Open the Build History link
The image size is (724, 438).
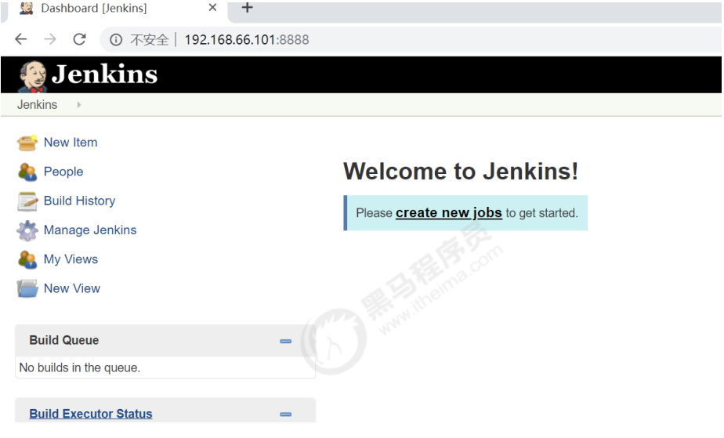(x=79, y=201)
